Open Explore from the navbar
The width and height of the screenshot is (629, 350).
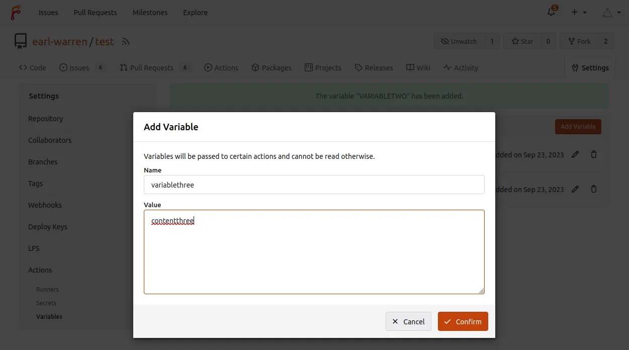pyautogui.click(x=195, y=12)
